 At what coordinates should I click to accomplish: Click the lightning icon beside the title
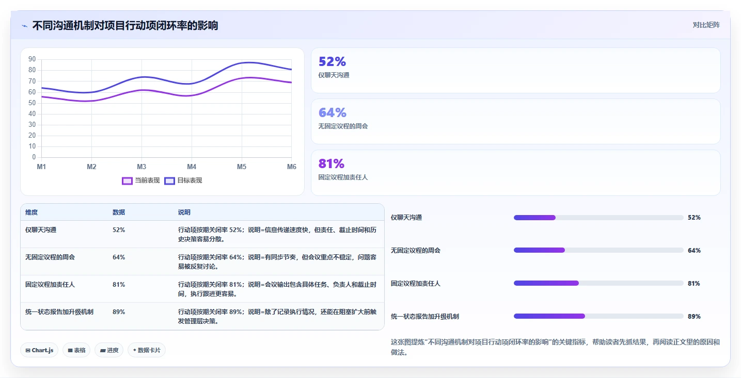click(x=25, y=26)
